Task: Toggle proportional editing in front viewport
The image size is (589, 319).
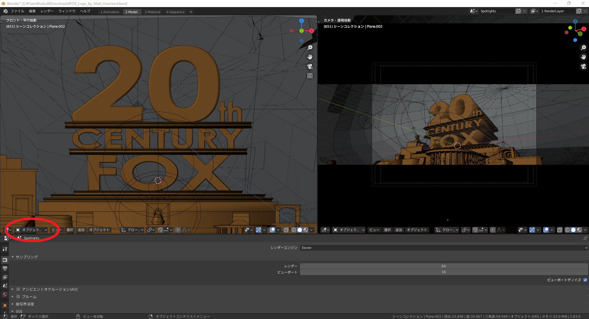Action: click(178, 230)
